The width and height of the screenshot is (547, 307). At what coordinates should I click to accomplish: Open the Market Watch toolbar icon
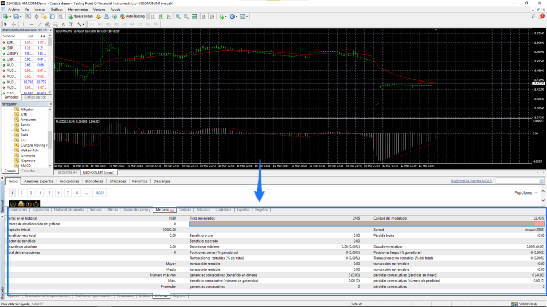(x=28, y=17)
